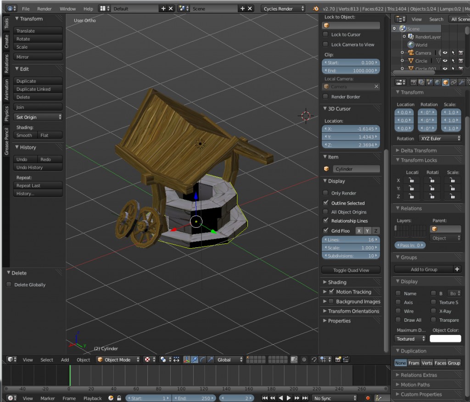Viewport: 470px width, 402px height.
Task: Select the orange cube Object properties icon
Action: 445,83
